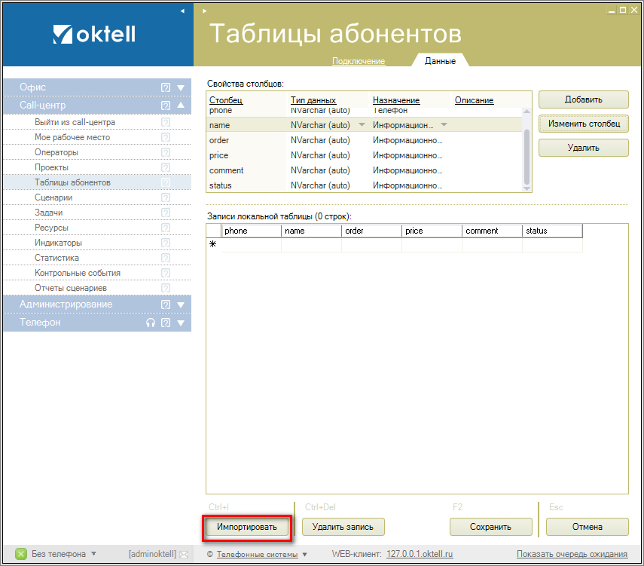The width and height of the screenshot is (644, 566).
Task: Click help icon beside Операторы
Action: (x=166, y=152)
